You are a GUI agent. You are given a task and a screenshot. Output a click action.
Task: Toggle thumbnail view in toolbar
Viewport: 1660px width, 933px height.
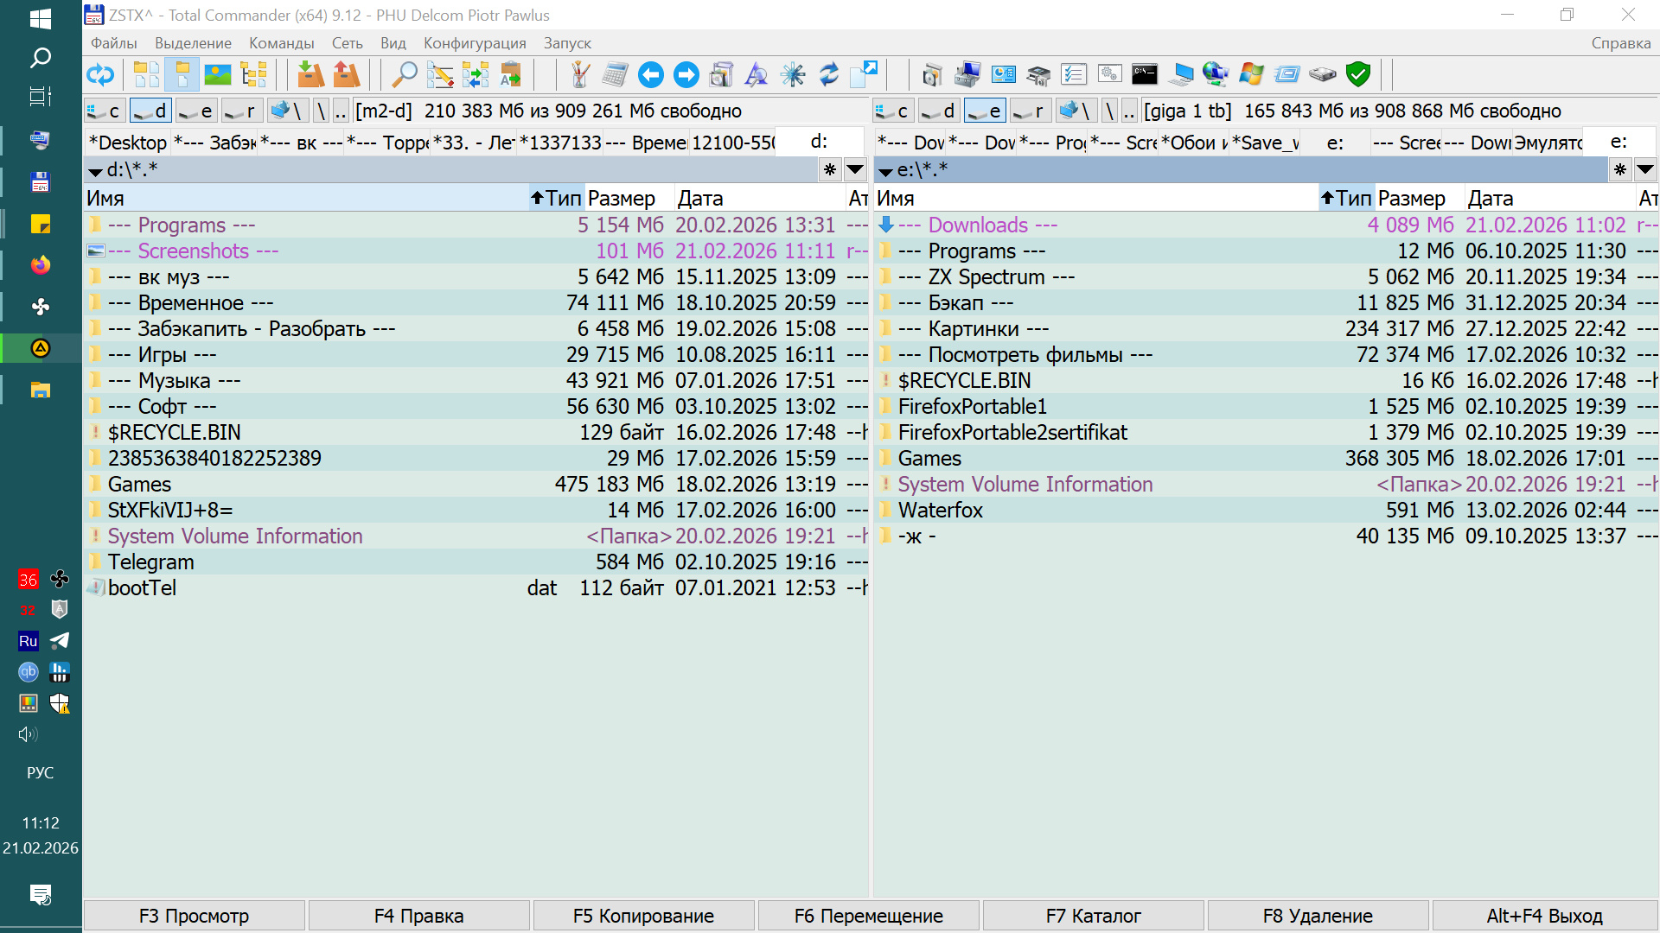tap(217, 75)
